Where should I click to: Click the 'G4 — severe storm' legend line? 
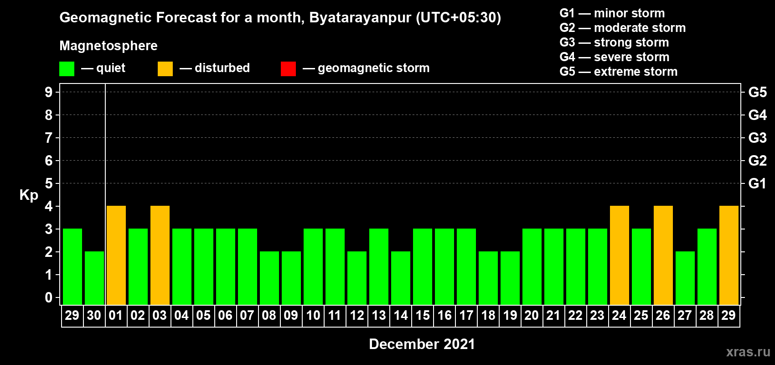[615, 57]
